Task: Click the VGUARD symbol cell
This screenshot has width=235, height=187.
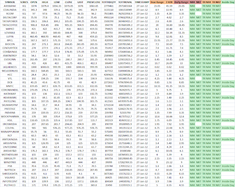Action: pos(10,177)
